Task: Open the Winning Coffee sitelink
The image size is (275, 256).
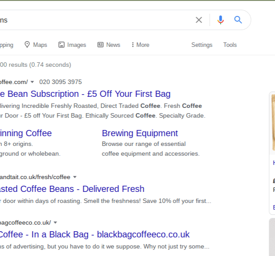Action: 26,133
